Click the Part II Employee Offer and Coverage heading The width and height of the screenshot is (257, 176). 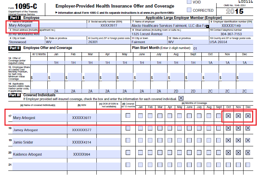[40, 48]
